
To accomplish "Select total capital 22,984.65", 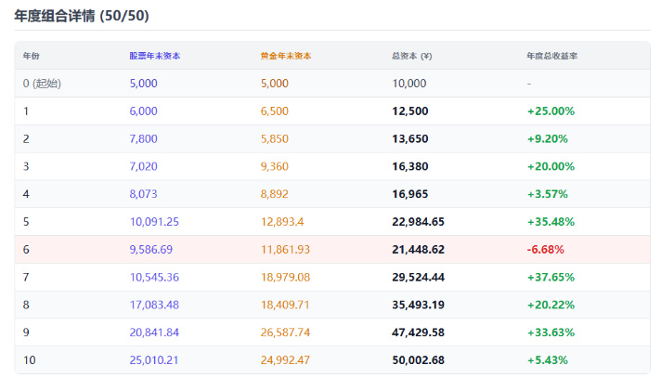I will 418,222.
